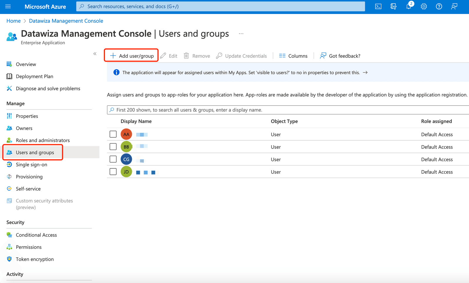The width and height of the screenshot is (469, 283).
Task: Click the JD user avatar
Action: point(126,172)
